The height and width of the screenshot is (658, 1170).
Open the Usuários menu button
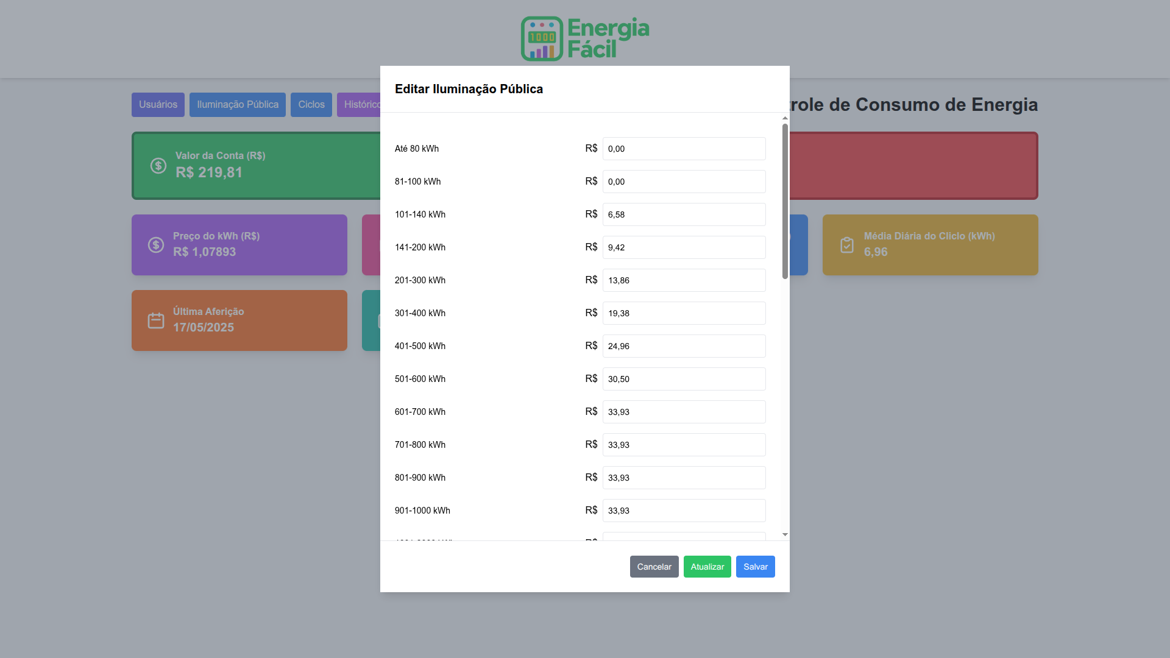pyautogui.click(x=158, y=105)
